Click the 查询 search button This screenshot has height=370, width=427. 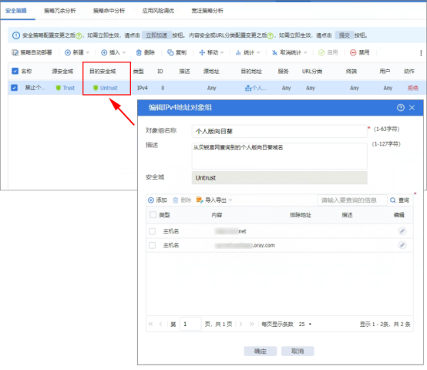pos(399,200)
